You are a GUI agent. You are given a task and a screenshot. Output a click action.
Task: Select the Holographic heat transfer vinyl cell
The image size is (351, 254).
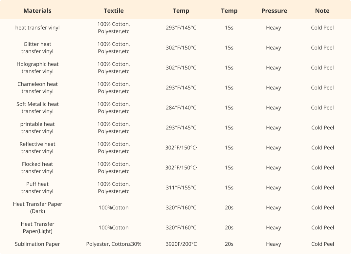click(37, 68)
